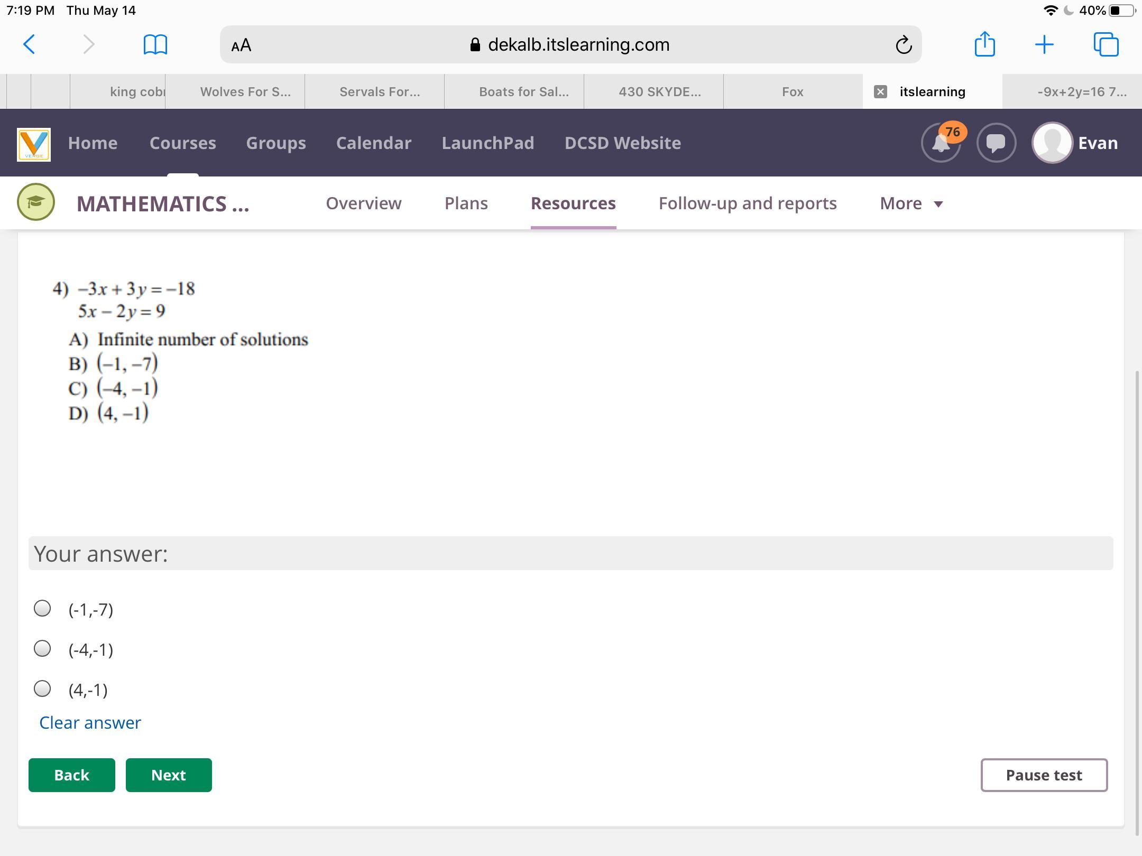Open notifications bell with 76 badge

pyautogui.click(x=941, y=143)
